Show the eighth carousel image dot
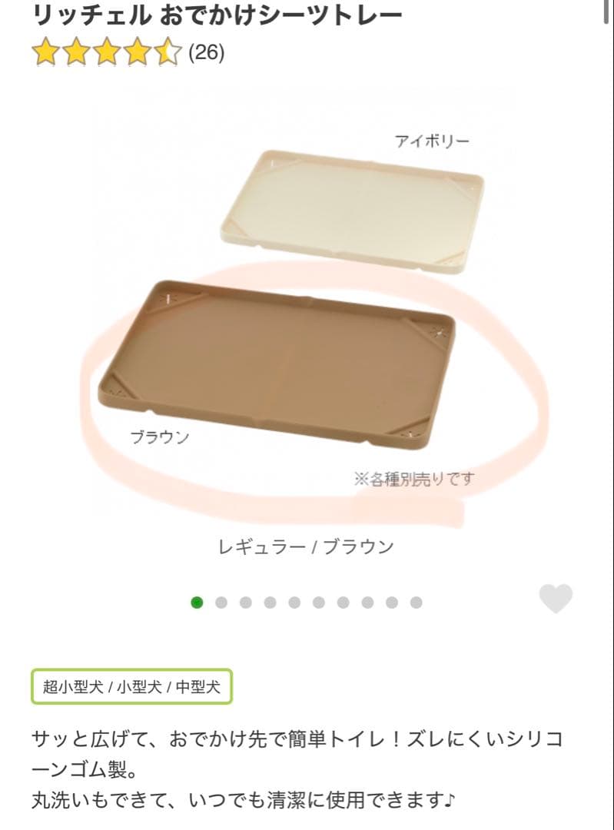This screenshot has height=830, width=614. point(367,603)
